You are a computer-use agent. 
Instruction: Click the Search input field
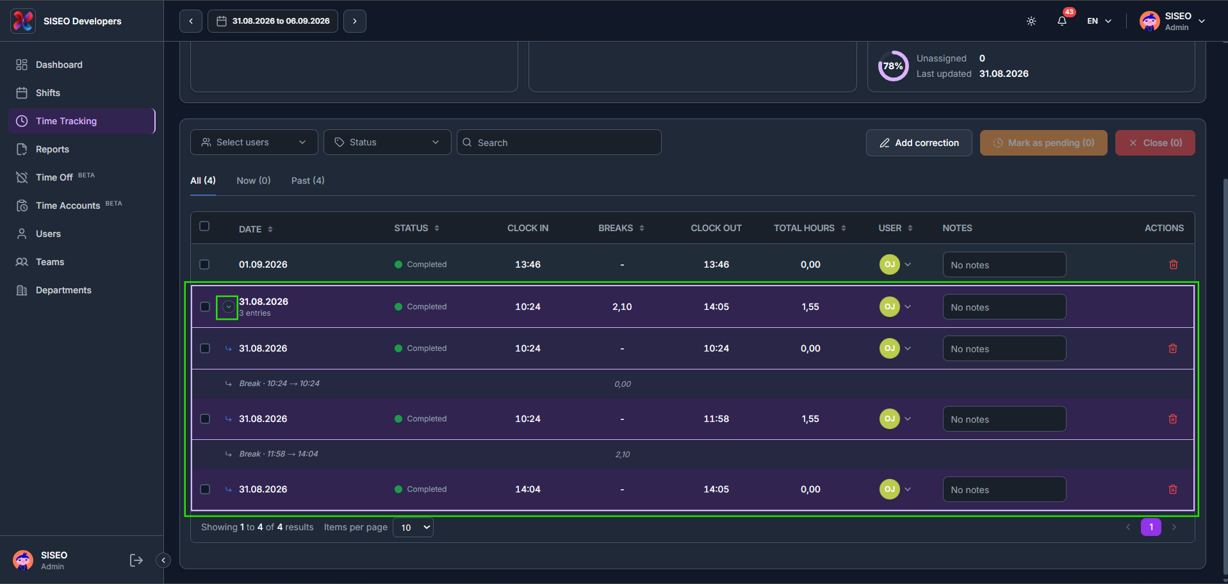[x=559, y=142]
